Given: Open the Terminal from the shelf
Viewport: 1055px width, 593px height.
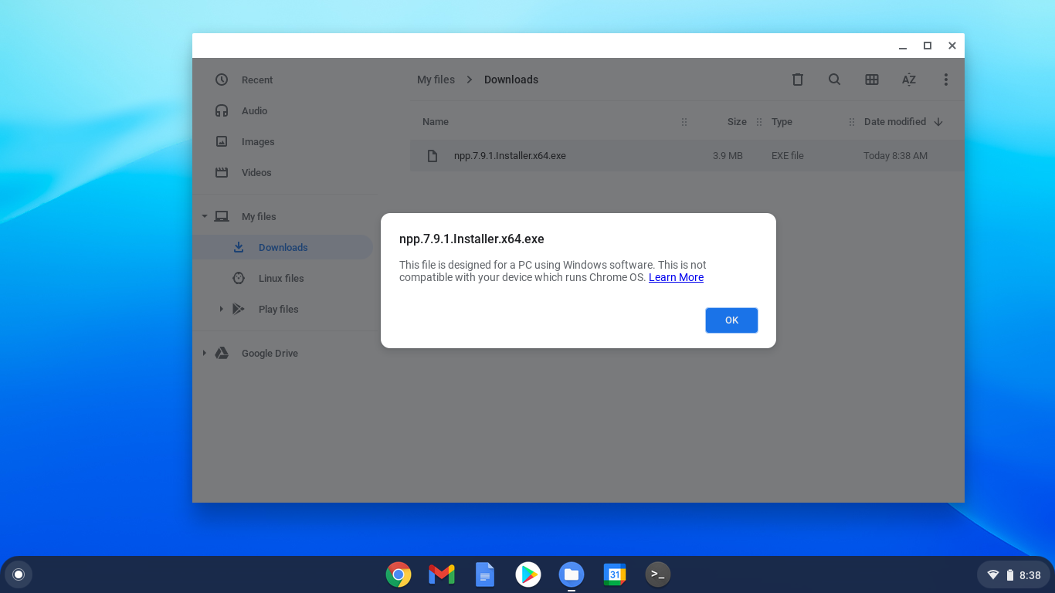Looking at the screenshot, I should tap(658, 574).
